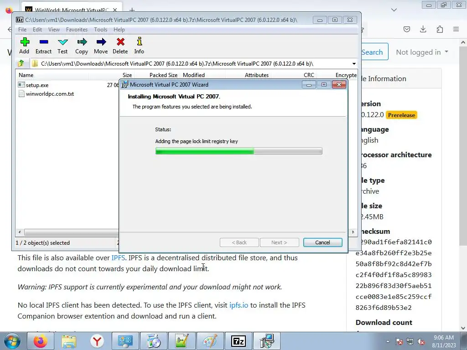467x350 pixels.
Task: Open the Firefox hamburger menu
Action: 456,29
